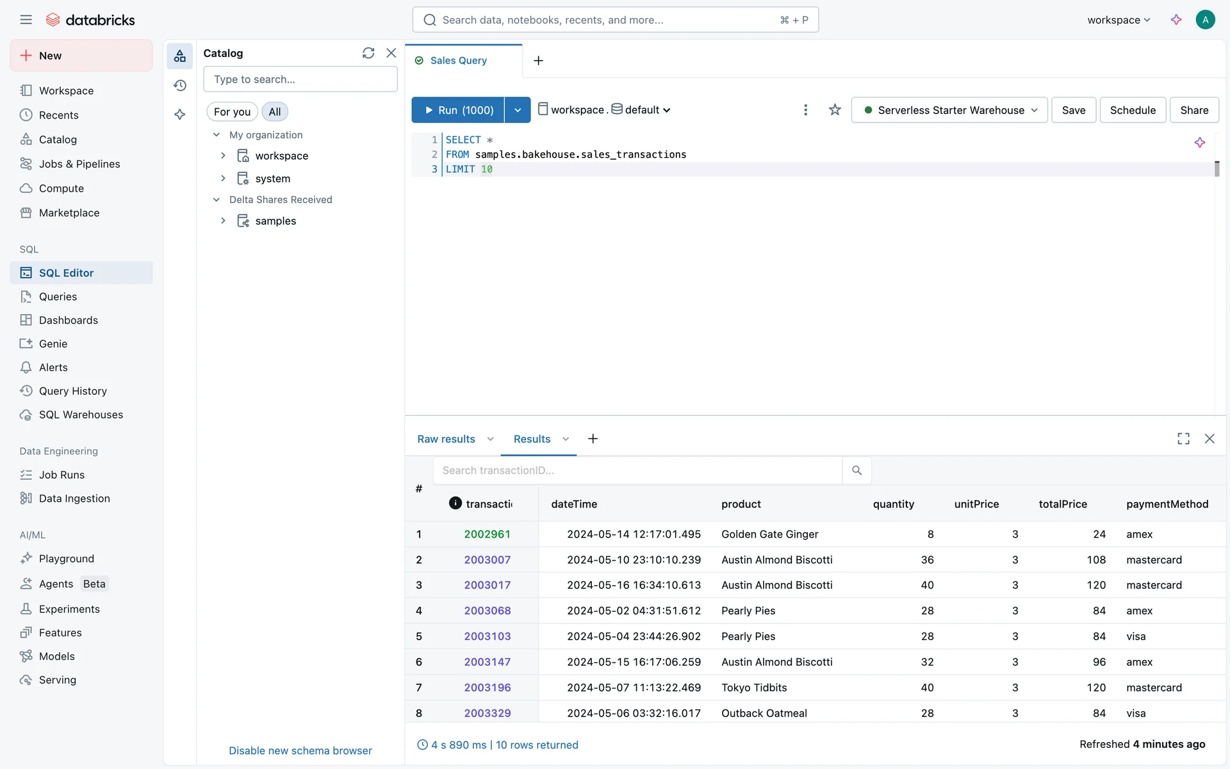Open the Run button dropdown arrow
This screenshot has height=769, width=1230.
(518, 110)
